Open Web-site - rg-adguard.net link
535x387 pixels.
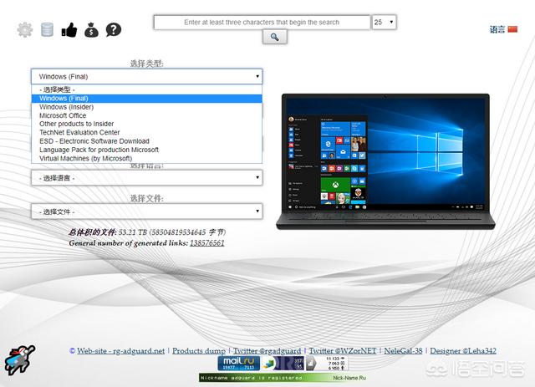click(x=120, y=351)
